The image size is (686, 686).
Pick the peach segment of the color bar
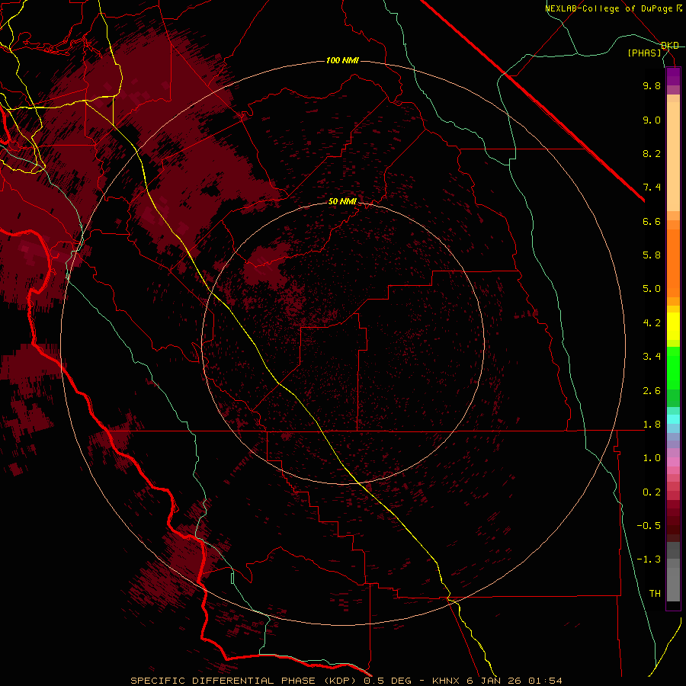click(x=673, y=156)
